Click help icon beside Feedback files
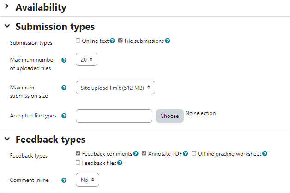Viewport: 290px width, 193px height. click(120, 163)
